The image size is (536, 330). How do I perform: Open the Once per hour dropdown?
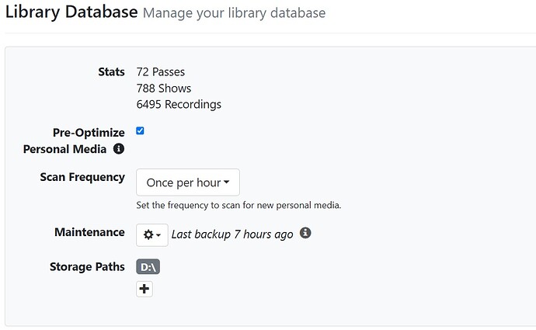point(188,182)
